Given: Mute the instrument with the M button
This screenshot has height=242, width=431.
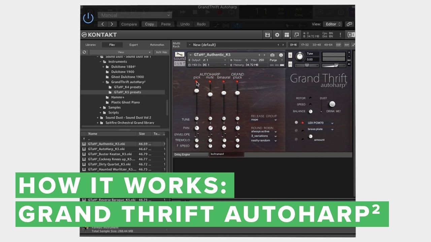Looking at the screenshot, I should tap(290, 64).
